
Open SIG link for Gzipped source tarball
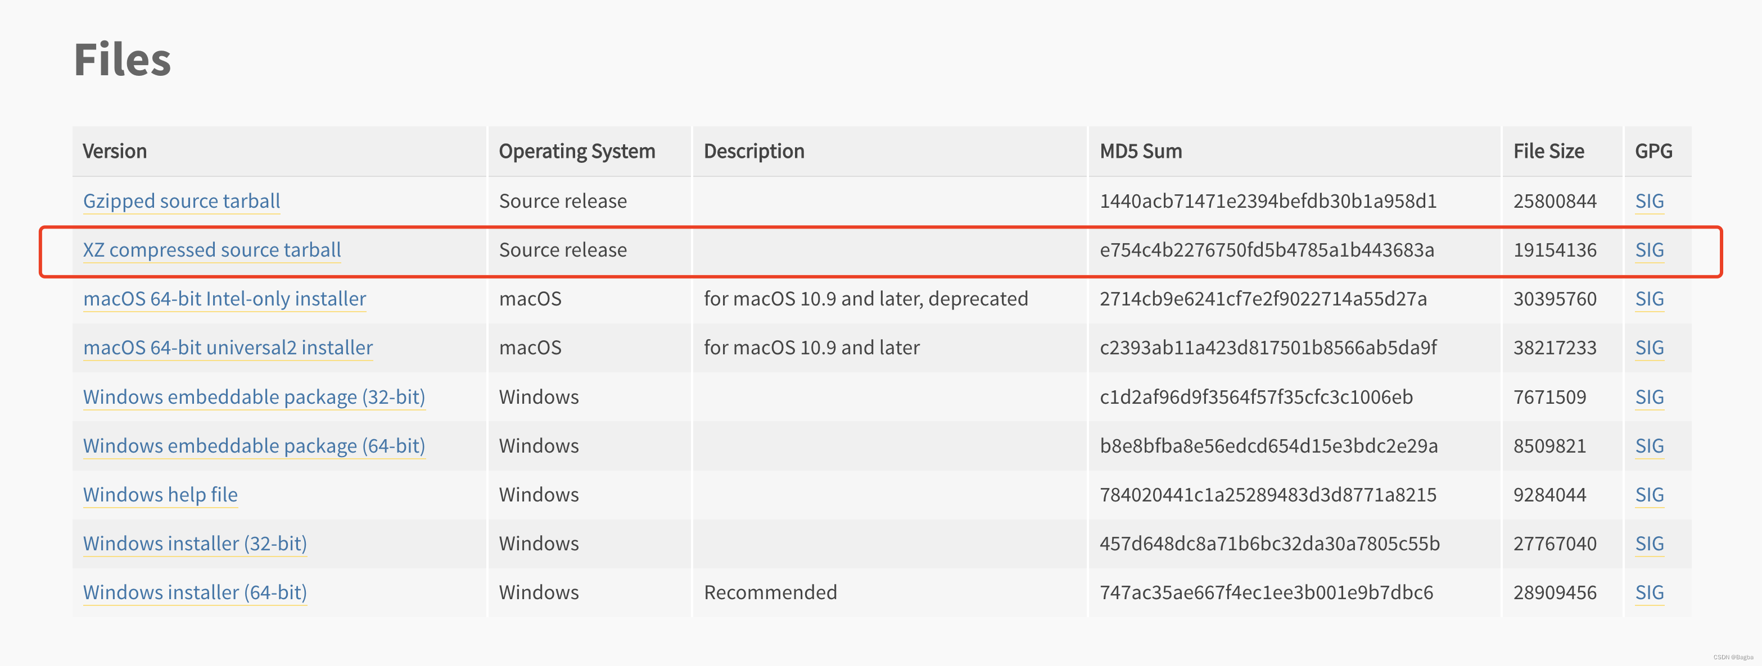pyautogui.click(x=1648, y=201)
